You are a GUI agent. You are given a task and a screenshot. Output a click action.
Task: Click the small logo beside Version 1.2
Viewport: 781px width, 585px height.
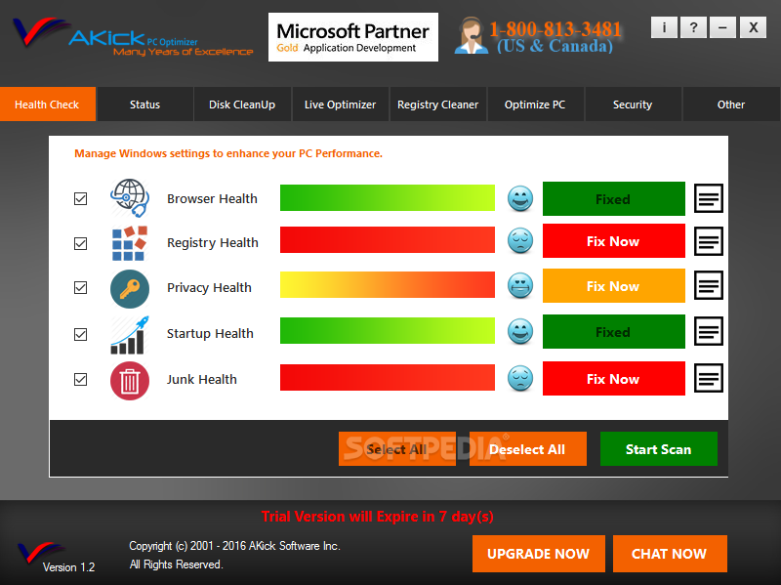40,553
